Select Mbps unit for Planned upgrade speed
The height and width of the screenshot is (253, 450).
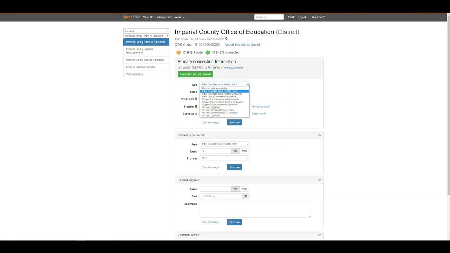[x=245, y=189]
